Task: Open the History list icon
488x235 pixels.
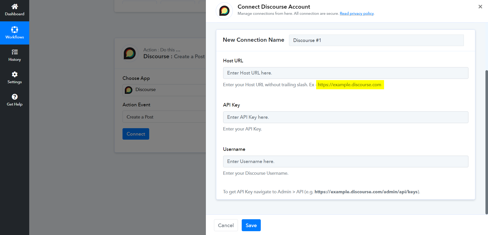Action: [14, 52]
